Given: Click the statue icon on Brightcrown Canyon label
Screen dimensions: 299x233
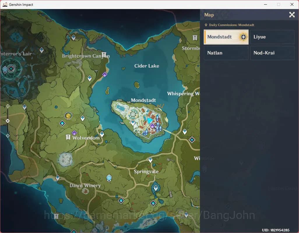Looking at the screenshot, I should point(104,55).
